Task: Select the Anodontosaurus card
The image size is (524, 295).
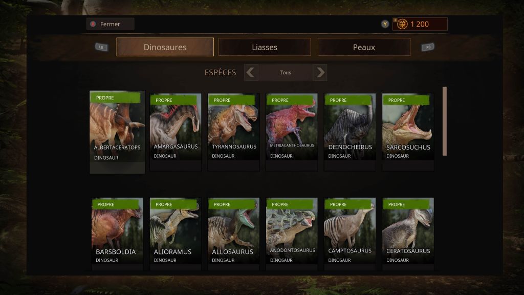Action: pos(292,234)
